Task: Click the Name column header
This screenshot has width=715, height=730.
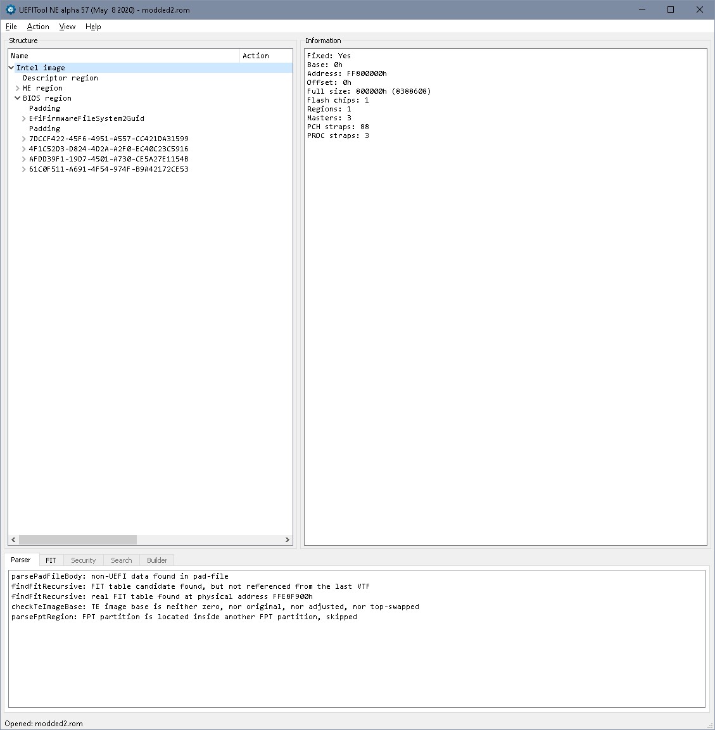Action: pyautogui.click(x=124, y=56)
